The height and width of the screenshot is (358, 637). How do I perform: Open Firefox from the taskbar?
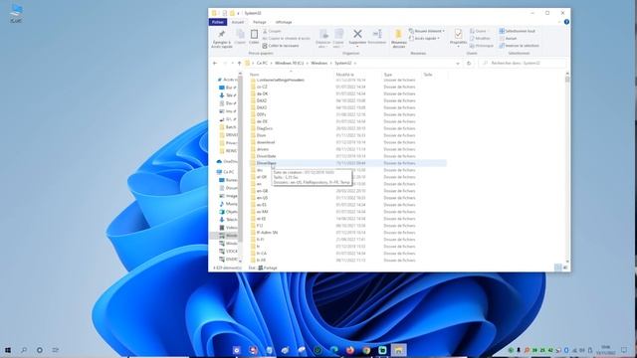[350, 350]
